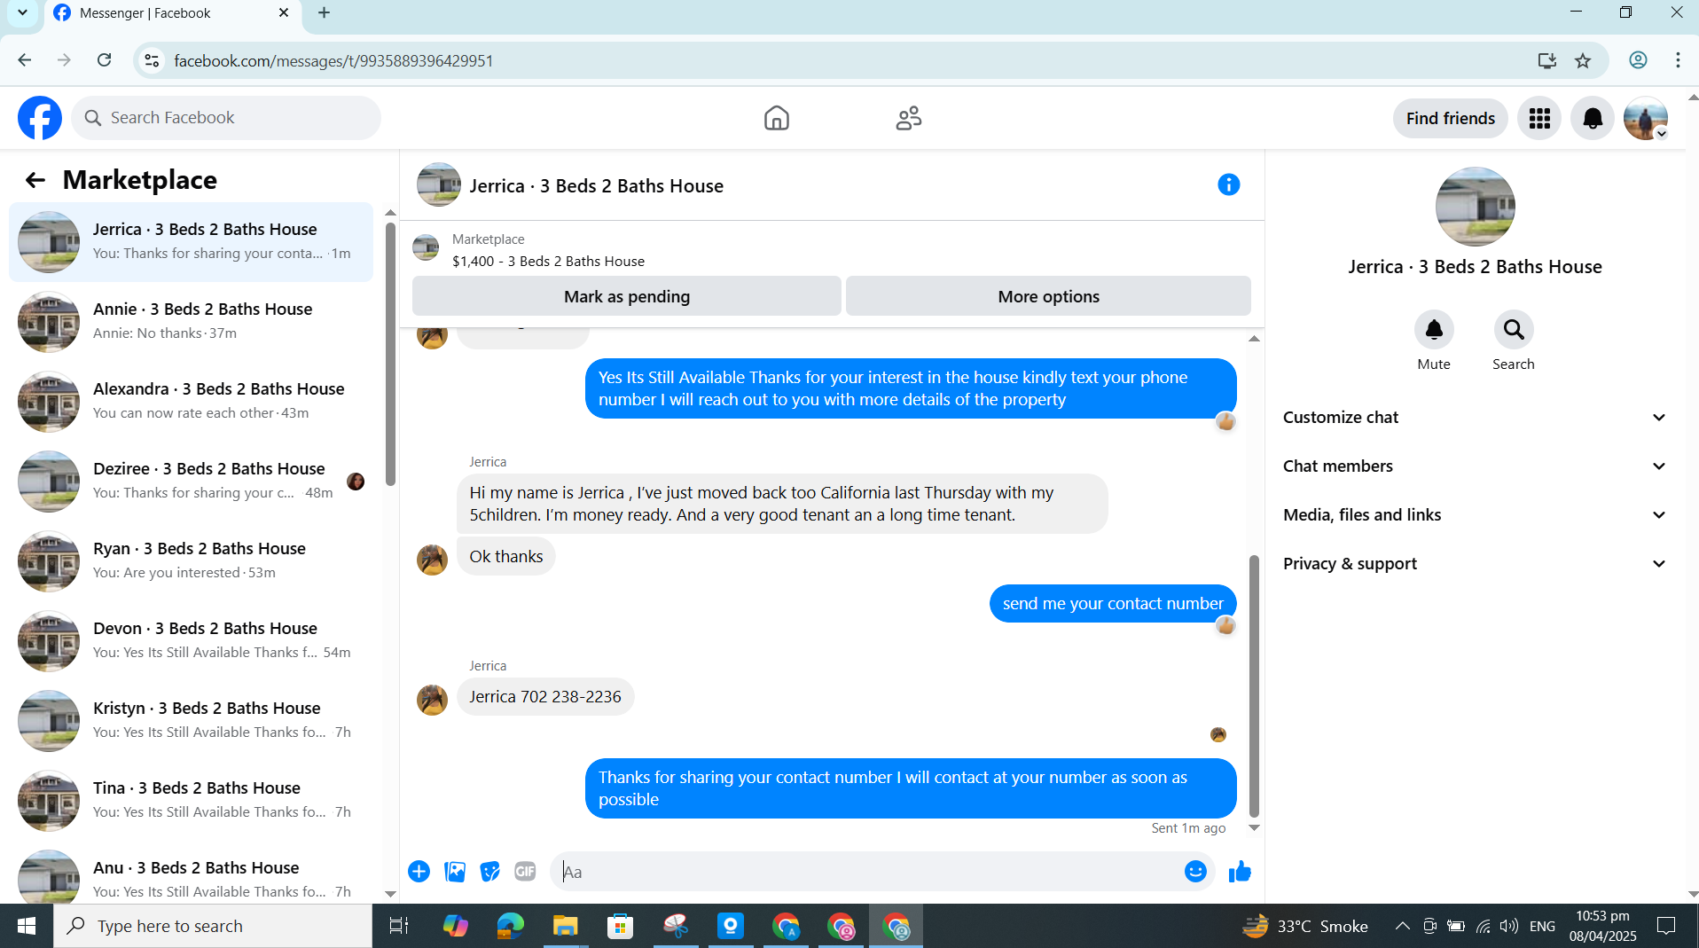Screen dimensions: 1699x948
Task: Click the Find friends button
Action: pyautogui.click(x=1450, y=118)
